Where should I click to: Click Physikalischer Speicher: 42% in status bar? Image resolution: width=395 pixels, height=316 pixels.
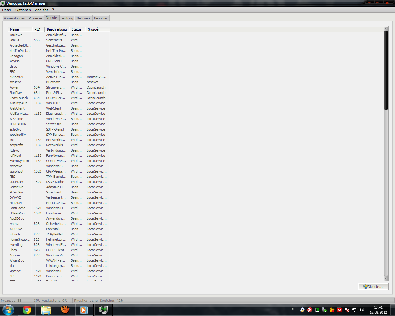pyautogui.click(x=99, y=301)
